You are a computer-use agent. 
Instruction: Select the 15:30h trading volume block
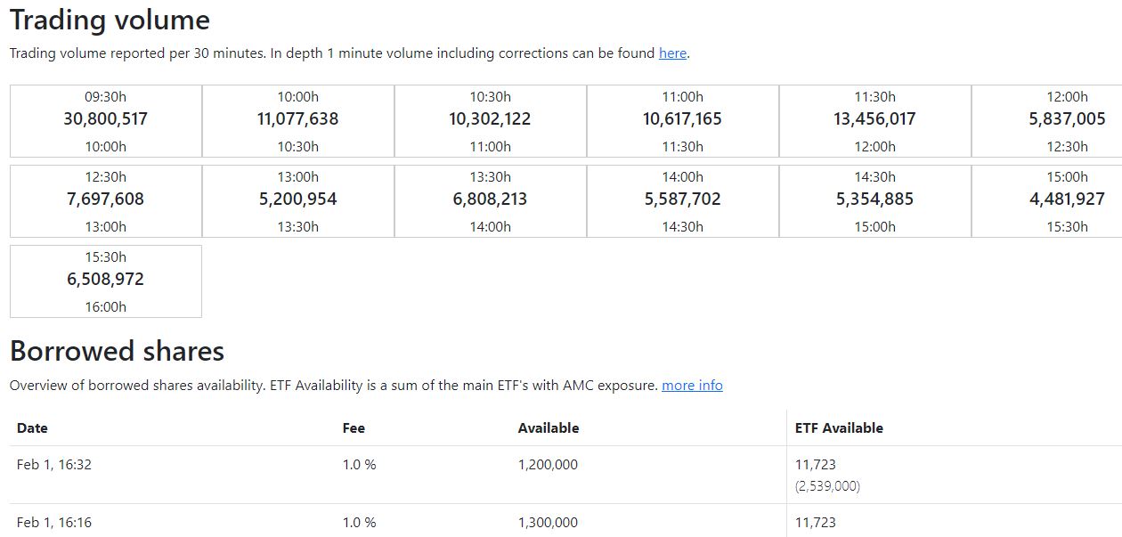click(103, 279)
